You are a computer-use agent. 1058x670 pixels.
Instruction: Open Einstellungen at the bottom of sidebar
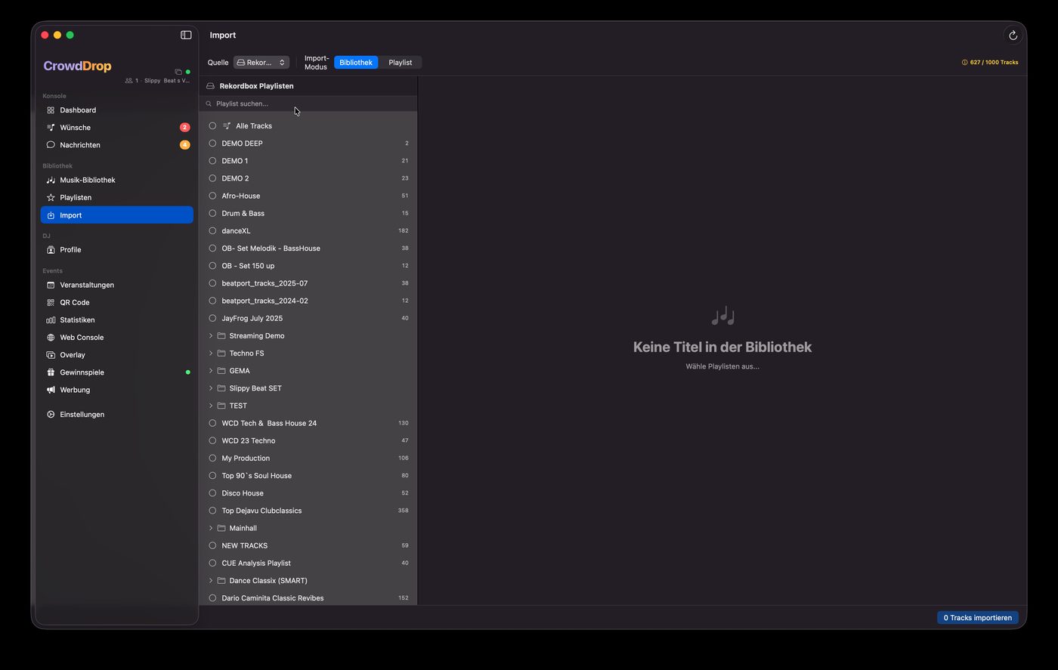click(x=82, y=414)
